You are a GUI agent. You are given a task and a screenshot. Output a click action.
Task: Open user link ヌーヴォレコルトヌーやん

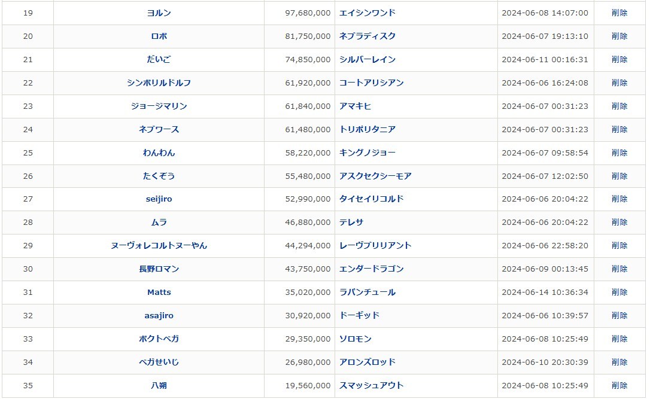coord(159,245)
